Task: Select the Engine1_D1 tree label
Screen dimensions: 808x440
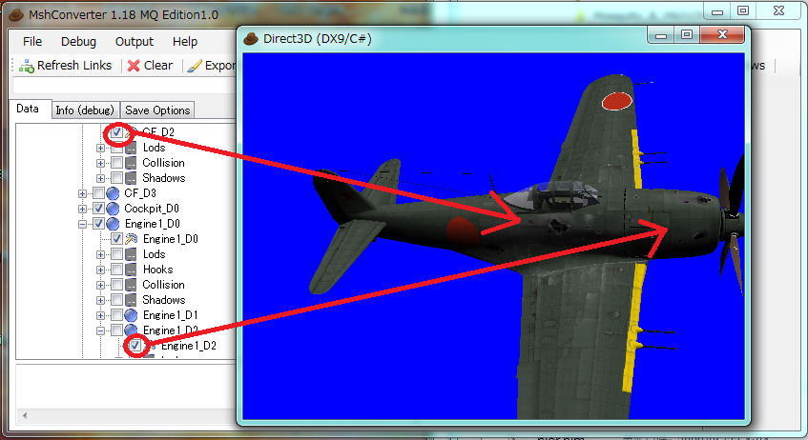Action: click(170, 315)
